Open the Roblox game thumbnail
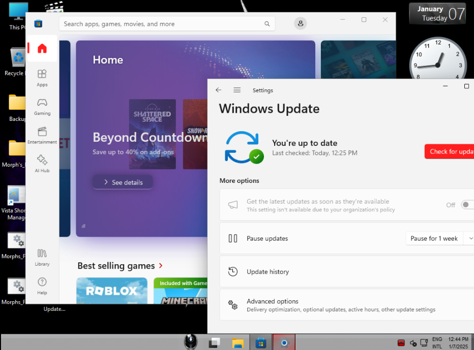 coord(112,291)
